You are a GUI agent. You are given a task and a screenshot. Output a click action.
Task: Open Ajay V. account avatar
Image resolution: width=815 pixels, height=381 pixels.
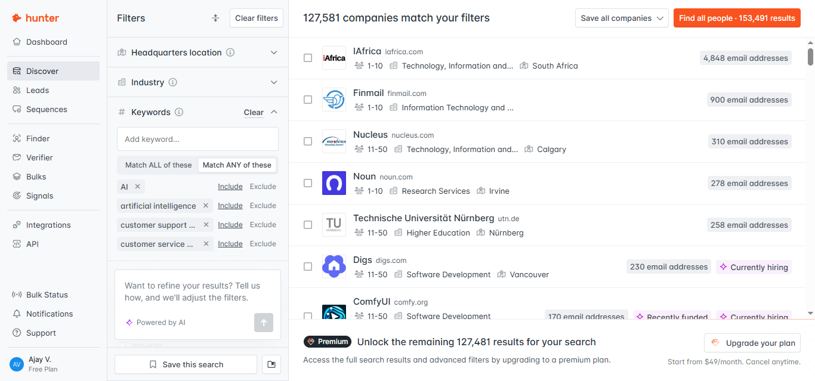(x=17, y=364)
